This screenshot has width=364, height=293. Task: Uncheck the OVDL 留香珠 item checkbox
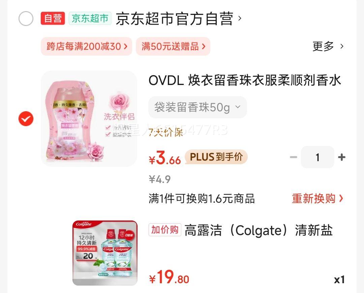tap(26, 119)
